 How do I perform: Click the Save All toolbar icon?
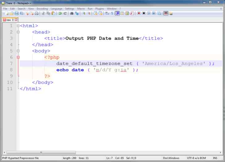coord(22,14)
